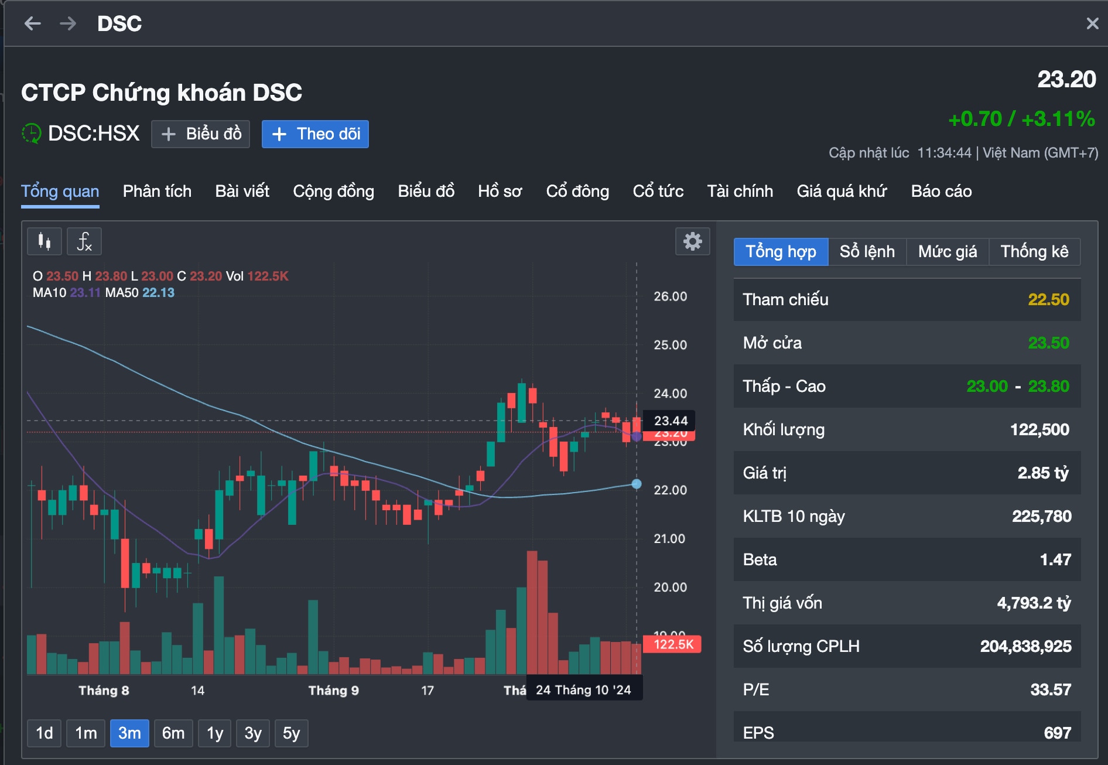Open the Mức giá panel tab
Viewport: 1108px width, 765px height.
948,252
